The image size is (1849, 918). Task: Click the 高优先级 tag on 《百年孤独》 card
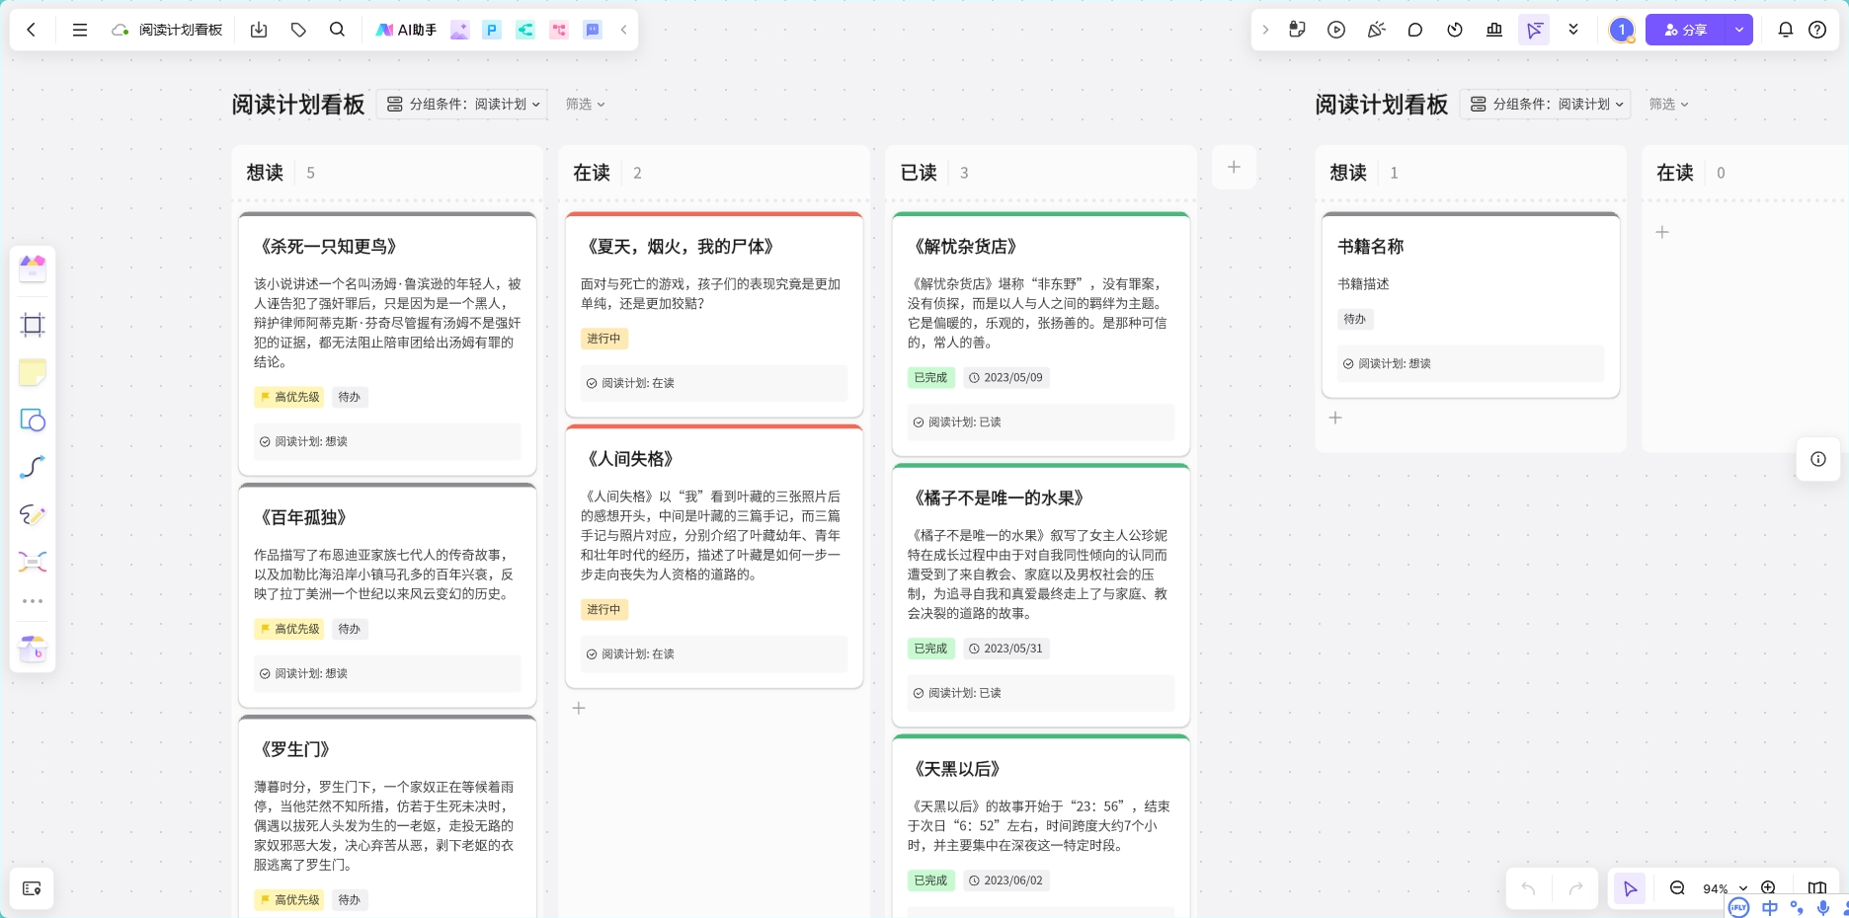pyautogui.click(x=288, y=629)
